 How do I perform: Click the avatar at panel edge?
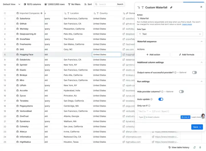coord(203,116)
